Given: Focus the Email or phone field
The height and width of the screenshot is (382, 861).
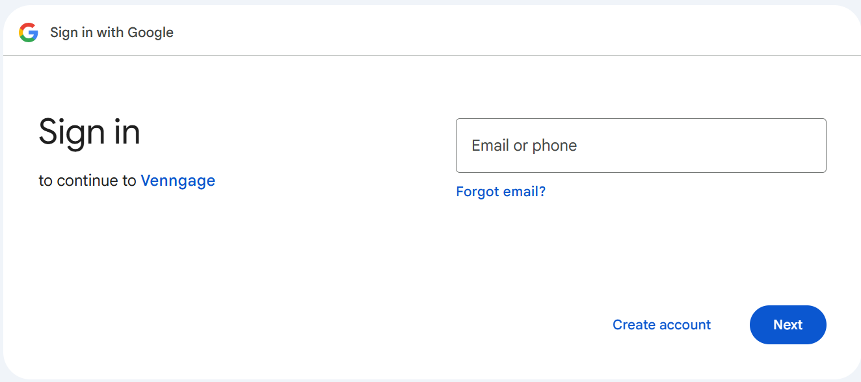Looking at the screenshot, I should (x=641, y=146).
